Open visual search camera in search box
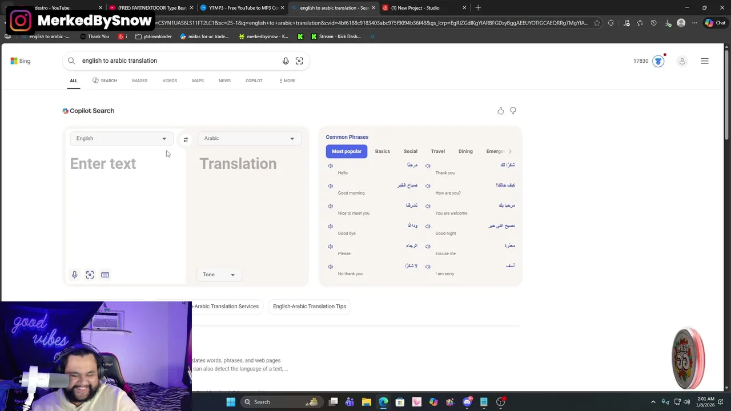 tap(299, 61)
